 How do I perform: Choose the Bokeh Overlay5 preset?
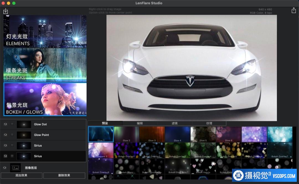229,150
